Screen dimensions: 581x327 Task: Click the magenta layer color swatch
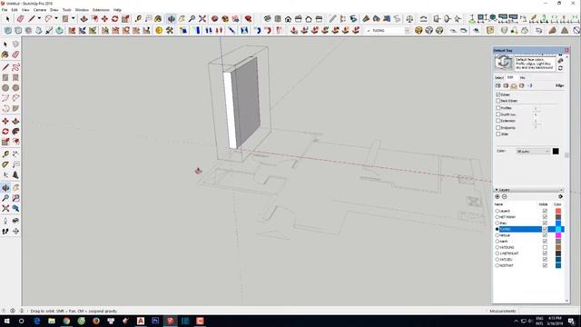coord(558,235)
